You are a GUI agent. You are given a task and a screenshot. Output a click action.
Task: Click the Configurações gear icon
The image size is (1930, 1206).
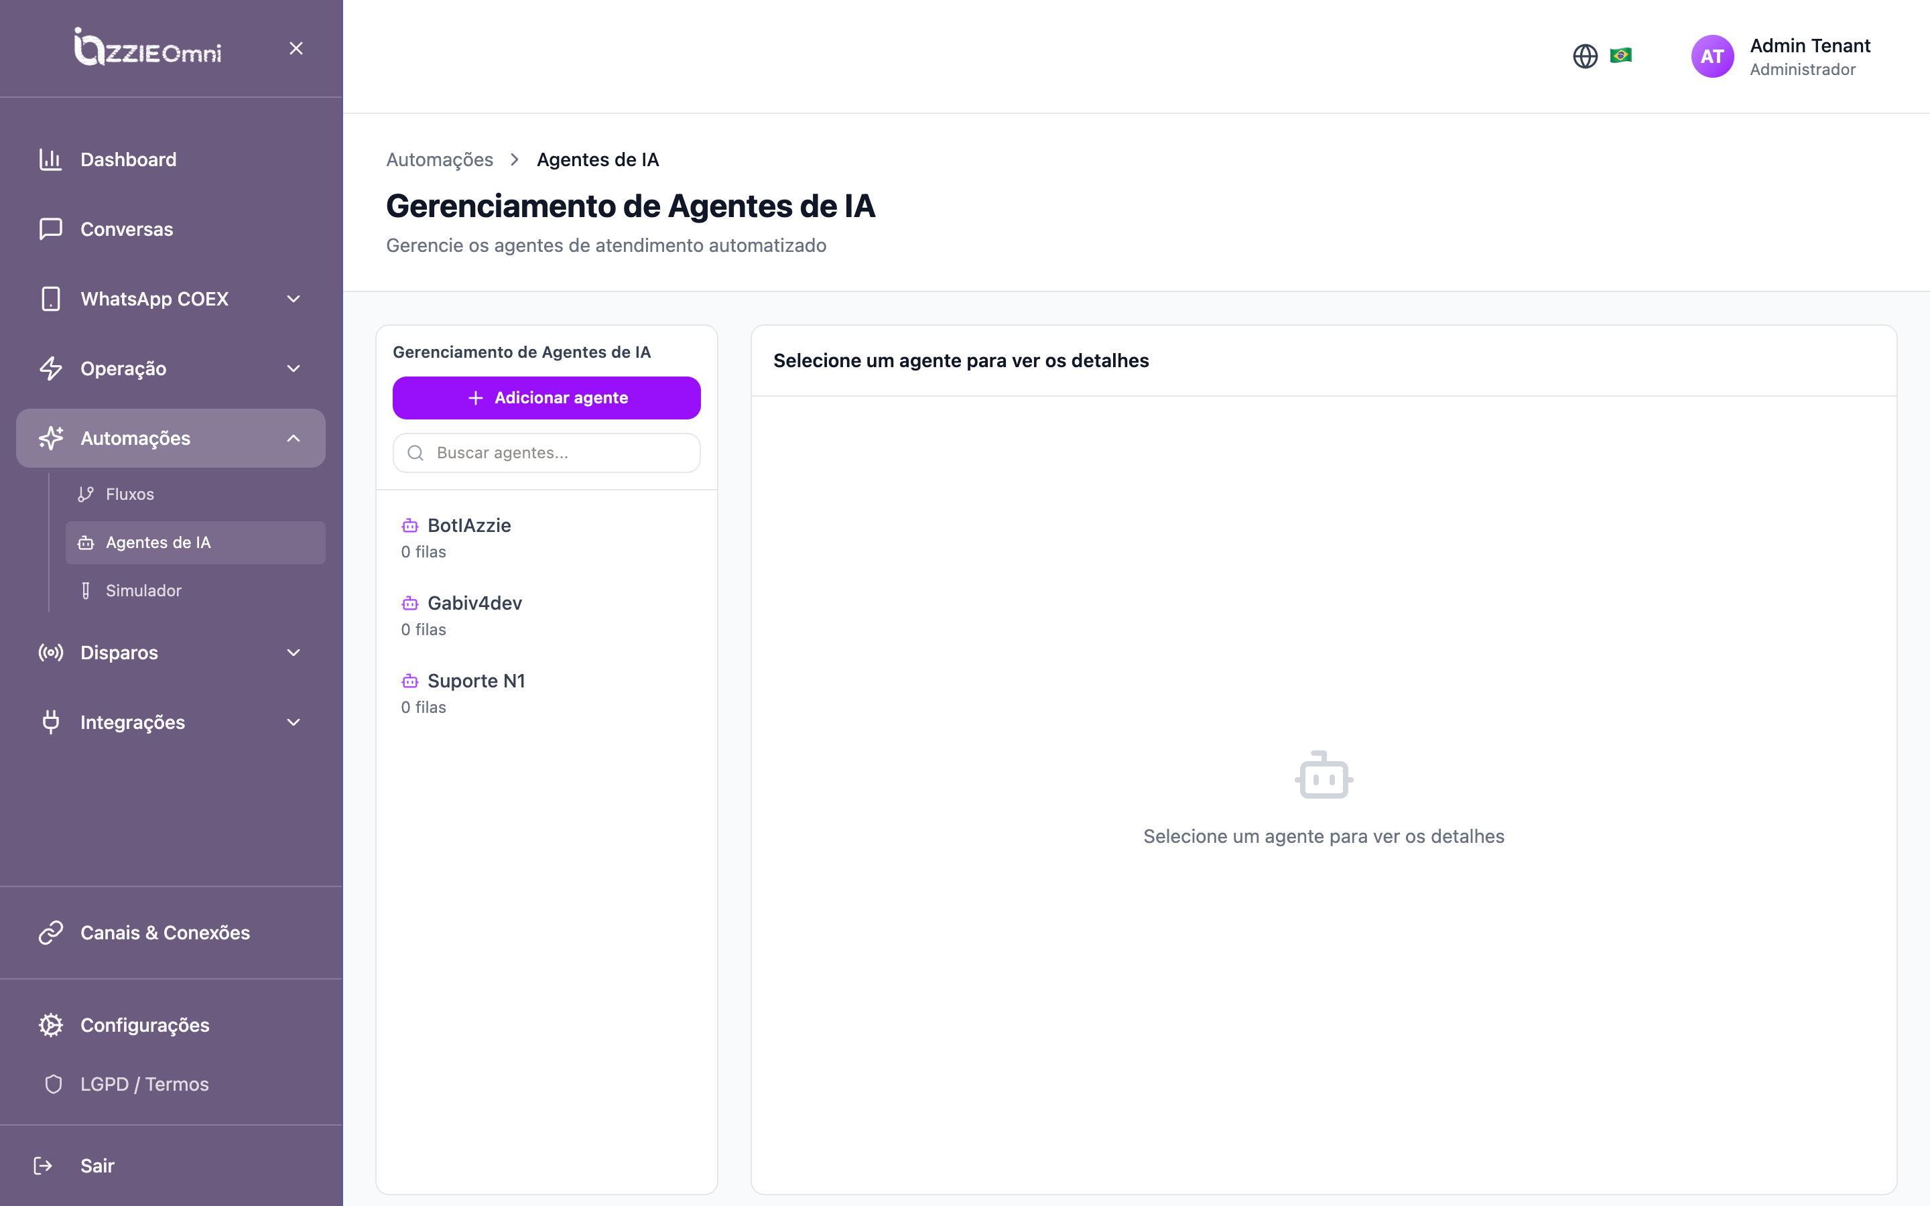[x=50, y=1025]
